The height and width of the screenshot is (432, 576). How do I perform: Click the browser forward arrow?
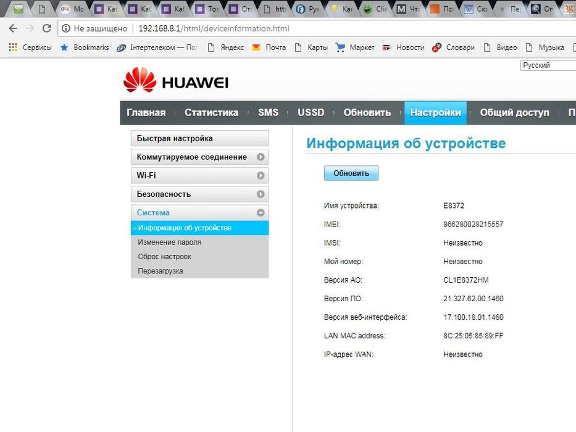click(x=30, y=28)
